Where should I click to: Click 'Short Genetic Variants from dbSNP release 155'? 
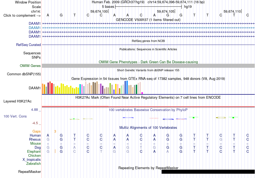tap(148, 70)
